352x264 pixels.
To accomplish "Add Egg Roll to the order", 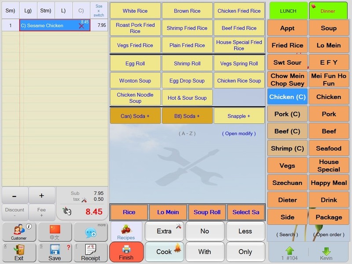I will tap(136, 63).
